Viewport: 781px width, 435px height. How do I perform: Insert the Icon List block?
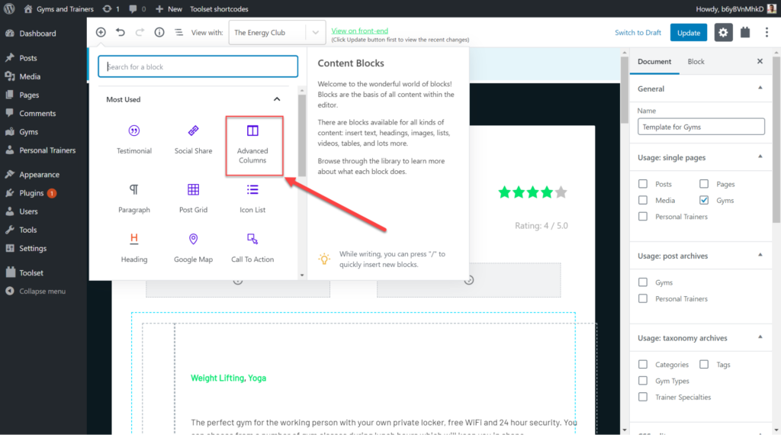252,198
